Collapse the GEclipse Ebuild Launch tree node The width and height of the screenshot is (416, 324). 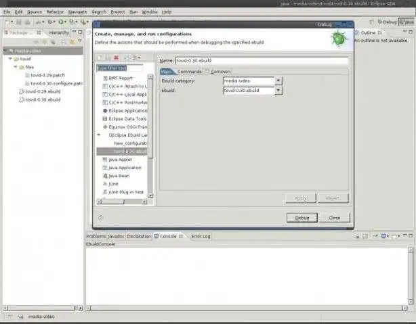point(99,135)
